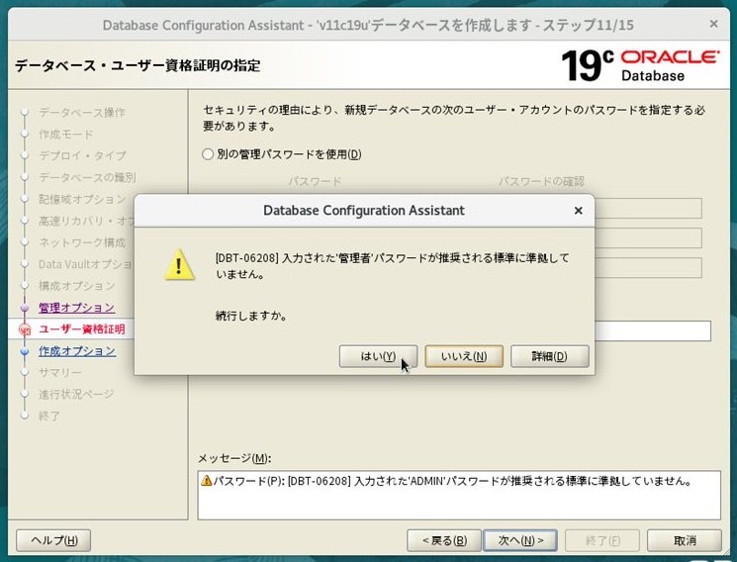
Task: Click the yellow warning triangle in dialog
Action: point(179,266)
